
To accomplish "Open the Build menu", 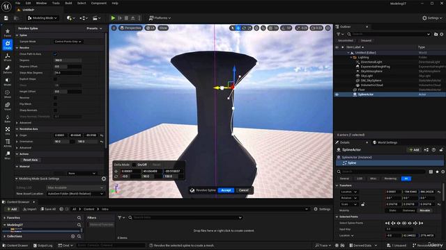I will tap(68, 3).
